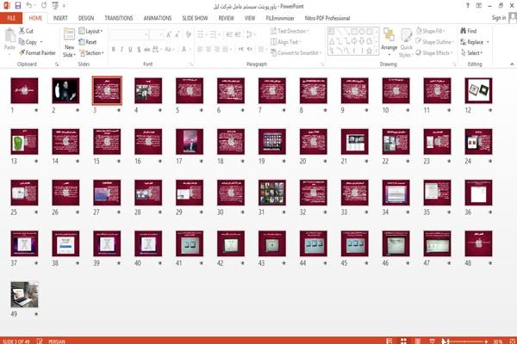
Task: Toggle Strikethrough formatting
Action: tap(147, 49)
